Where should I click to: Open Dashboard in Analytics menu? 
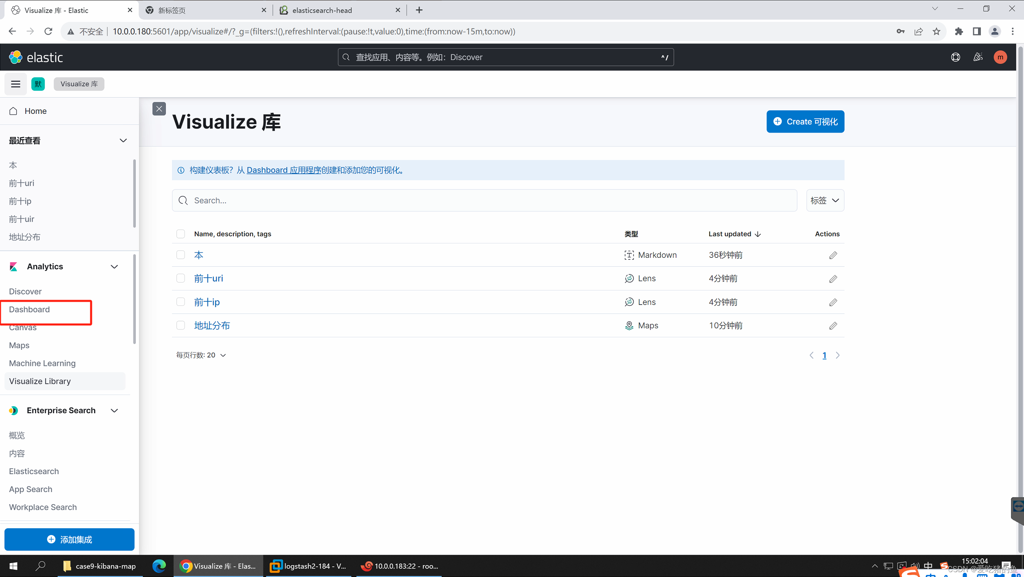coord(29,309)
